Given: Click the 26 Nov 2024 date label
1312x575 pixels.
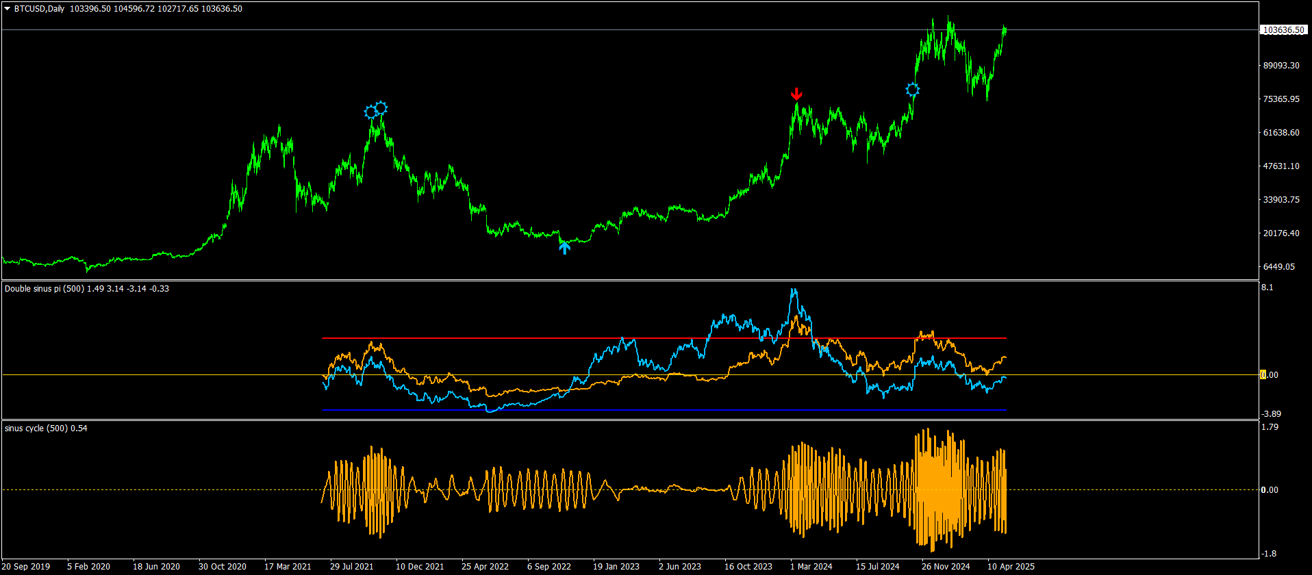Looking at the screenshot, I should point(946,567).
